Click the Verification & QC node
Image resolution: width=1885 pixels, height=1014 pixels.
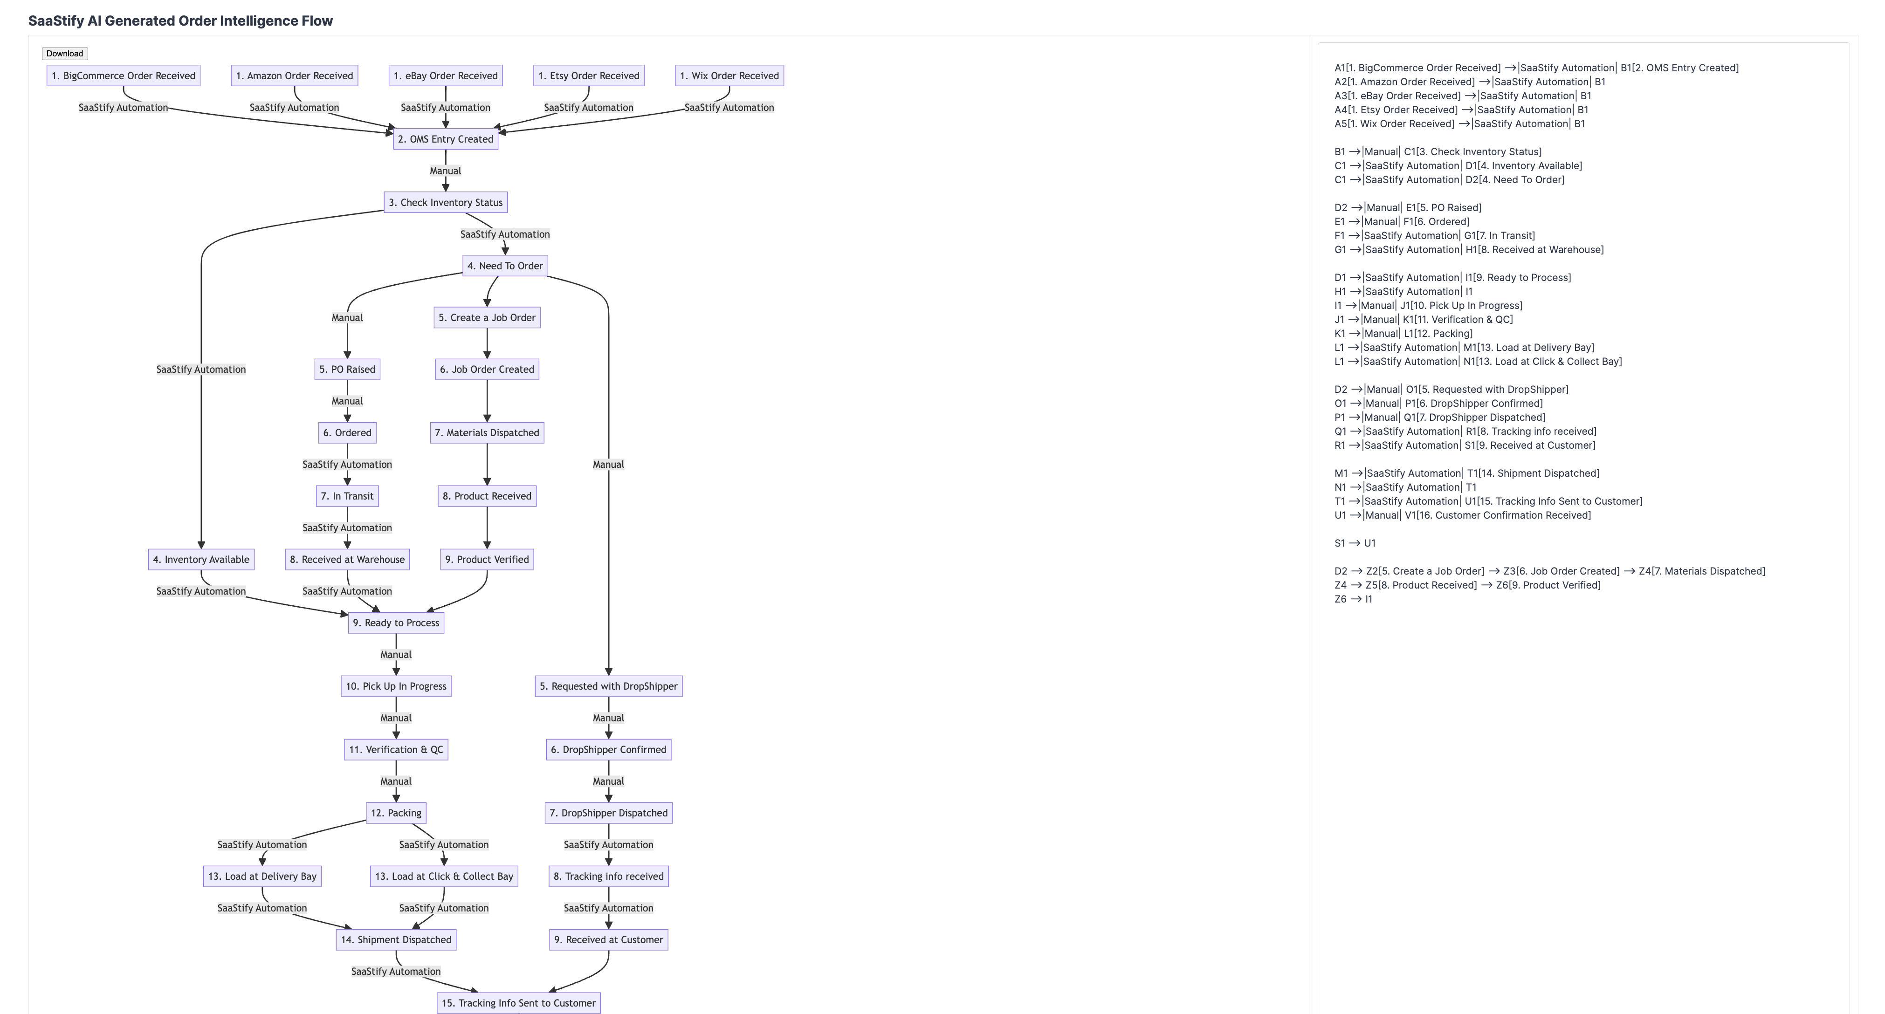396,750
